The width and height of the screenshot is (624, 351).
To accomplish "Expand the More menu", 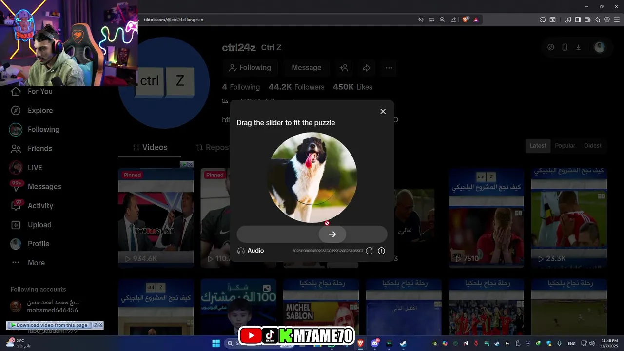I will (x=28, y=263).
